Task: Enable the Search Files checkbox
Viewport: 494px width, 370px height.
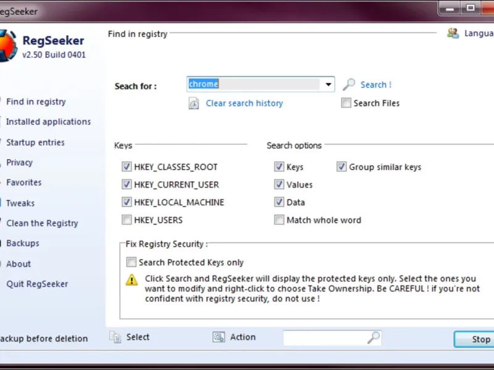Action: pyautogui.click(x=346, y=102)
